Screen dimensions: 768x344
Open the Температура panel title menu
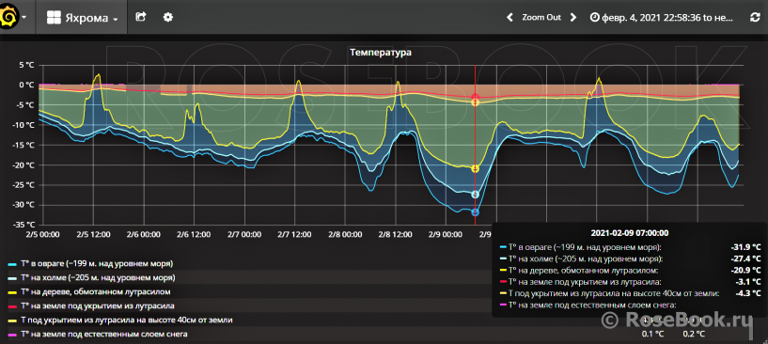(381, 53)
